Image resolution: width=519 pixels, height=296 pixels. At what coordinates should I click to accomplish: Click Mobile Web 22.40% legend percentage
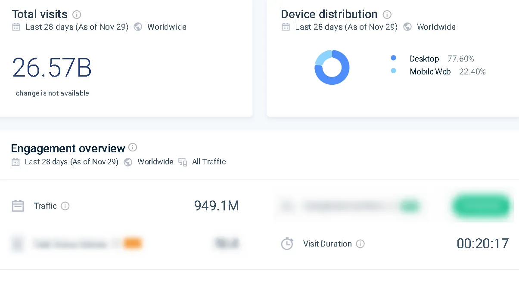pos(472,72)
